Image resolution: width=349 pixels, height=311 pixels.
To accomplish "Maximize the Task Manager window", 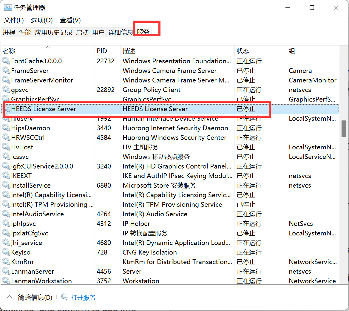I will tap(312, 8).
